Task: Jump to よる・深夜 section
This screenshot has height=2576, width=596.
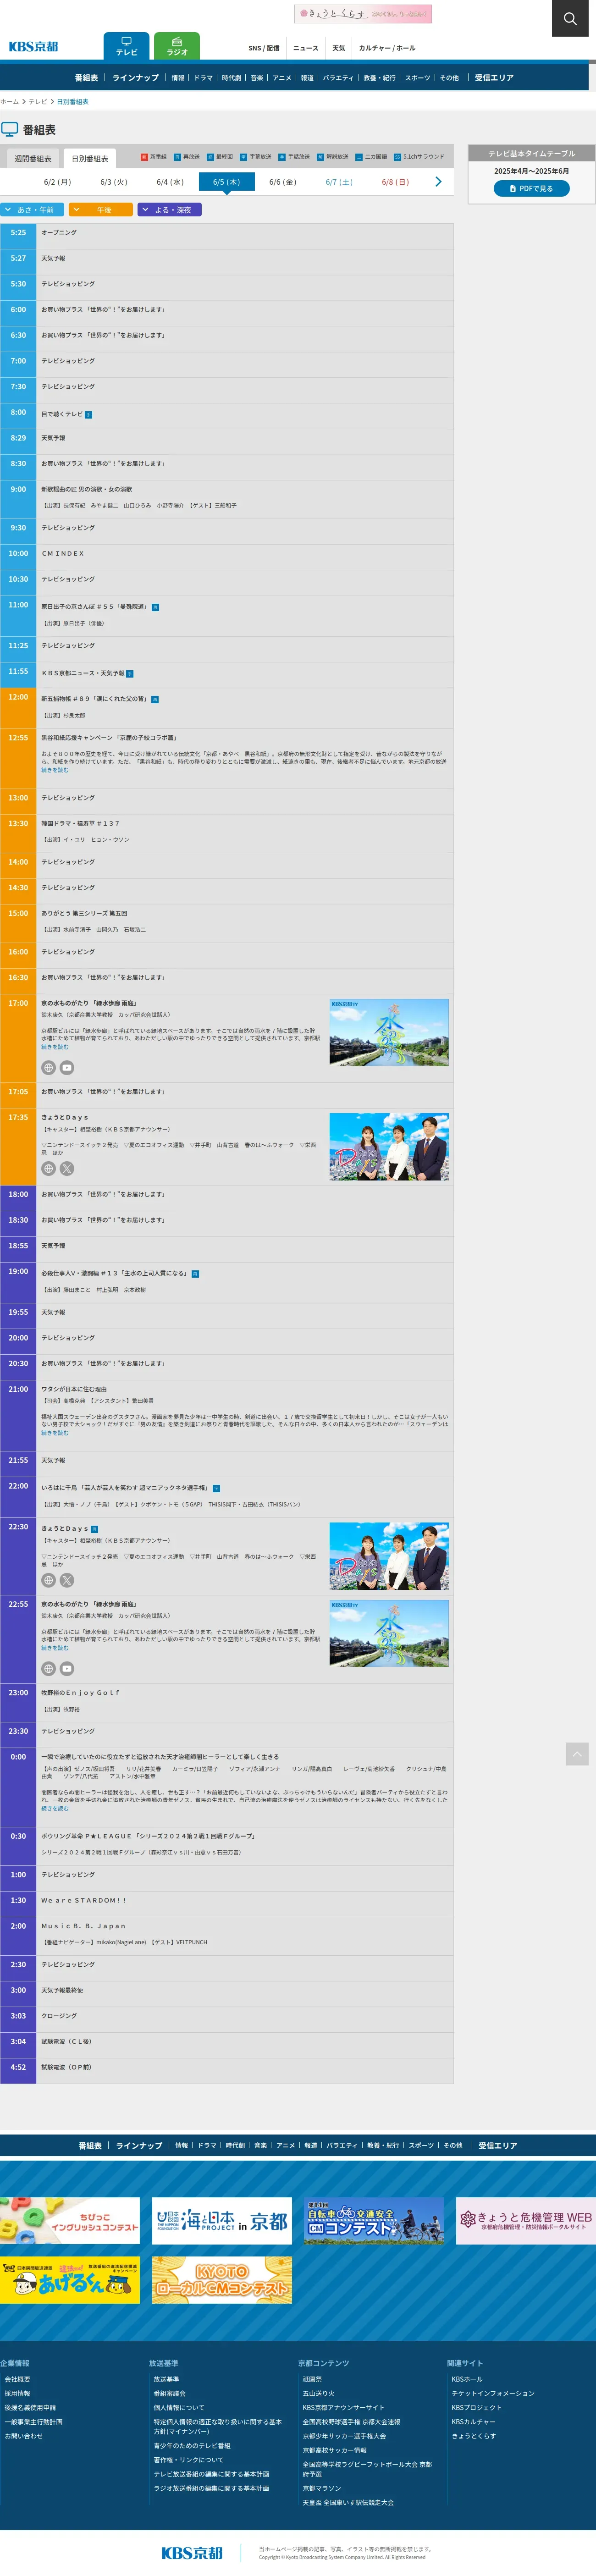Action: pyautogui.click(x=169, y=210)
